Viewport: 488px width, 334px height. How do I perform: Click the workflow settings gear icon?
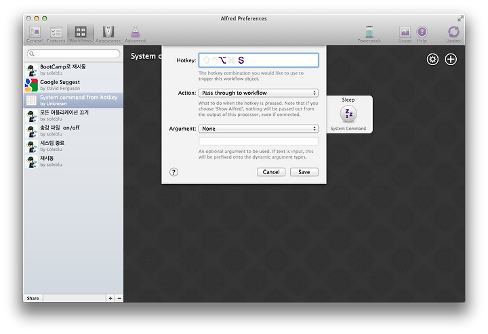pyautogui.click(x=432, y=59)
